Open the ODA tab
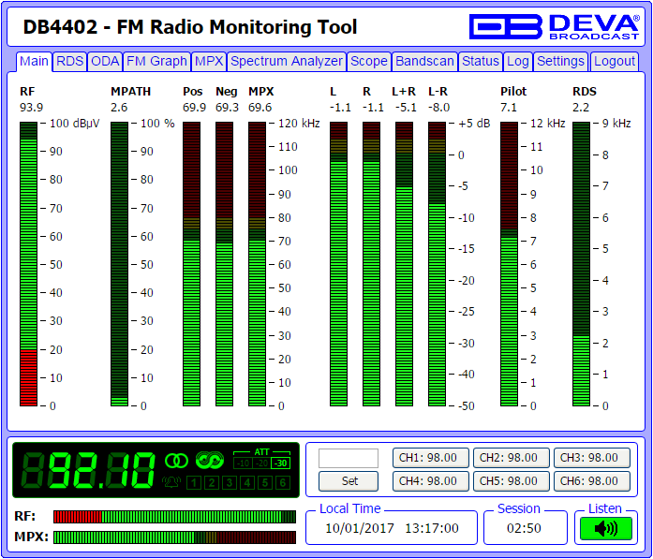Image resolution: width=653 pixels, height=559 pixels. click(x=105, y=62)
